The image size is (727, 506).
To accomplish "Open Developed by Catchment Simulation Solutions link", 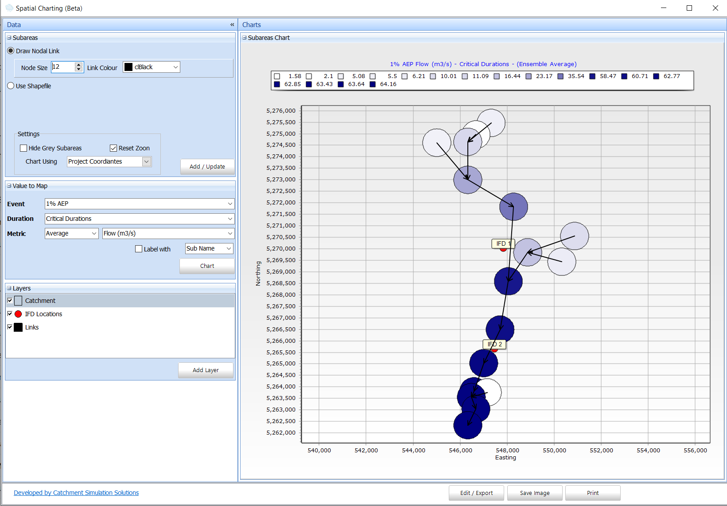I will click(76, 493).
